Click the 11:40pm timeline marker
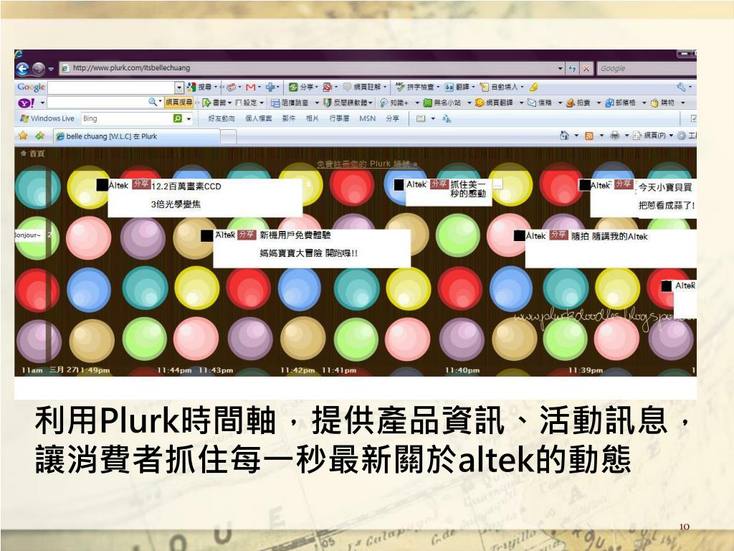 [462, 370]
